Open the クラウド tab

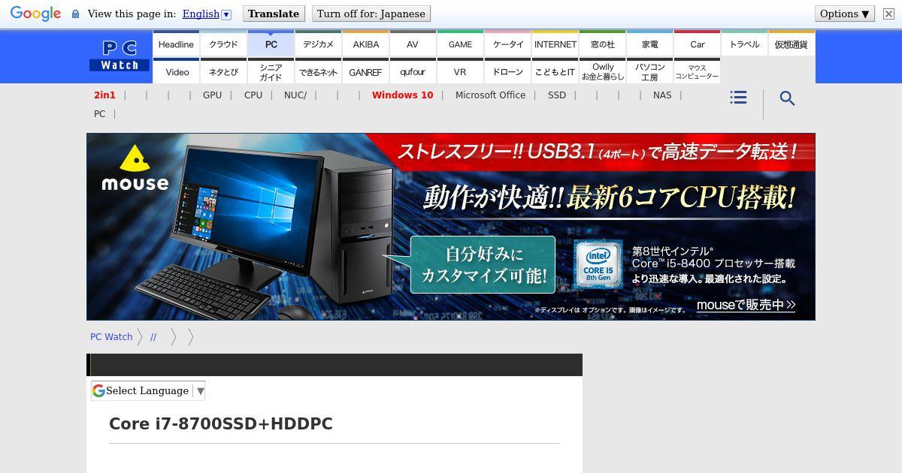point(223,44)
